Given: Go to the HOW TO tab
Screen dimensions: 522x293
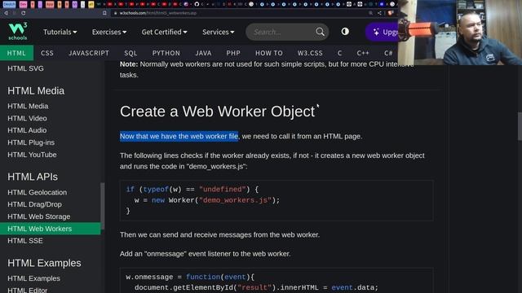Looking at the screenshot, I should [x=269, y=53].
